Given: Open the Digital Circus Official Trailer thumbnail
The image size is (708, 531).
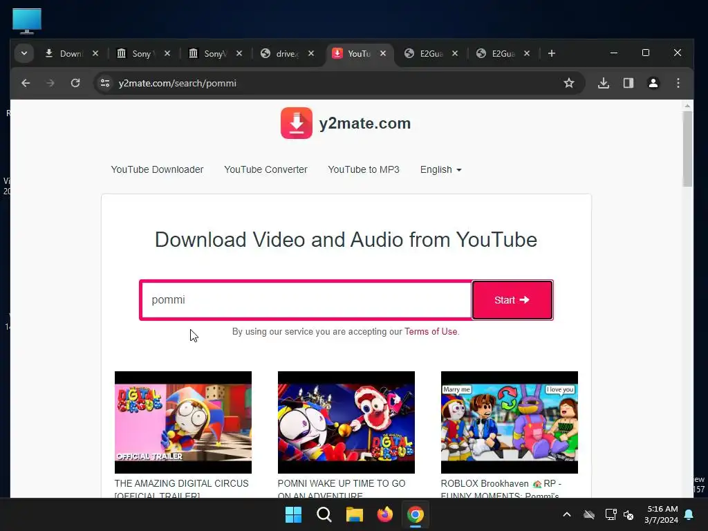Looking at the screenshot, I should (x=183, y=422).
